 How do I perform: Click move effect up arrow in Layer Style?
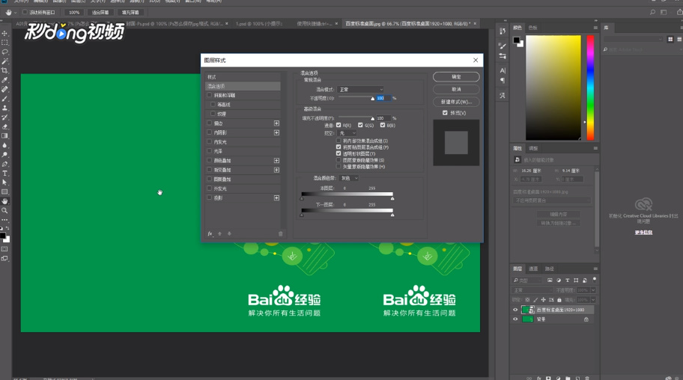coord(220,233)
